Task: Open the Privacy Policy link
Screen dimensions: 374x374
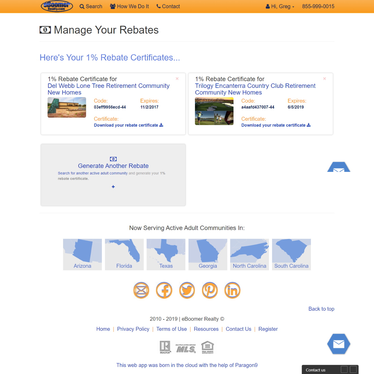Action: coord(133,329)
